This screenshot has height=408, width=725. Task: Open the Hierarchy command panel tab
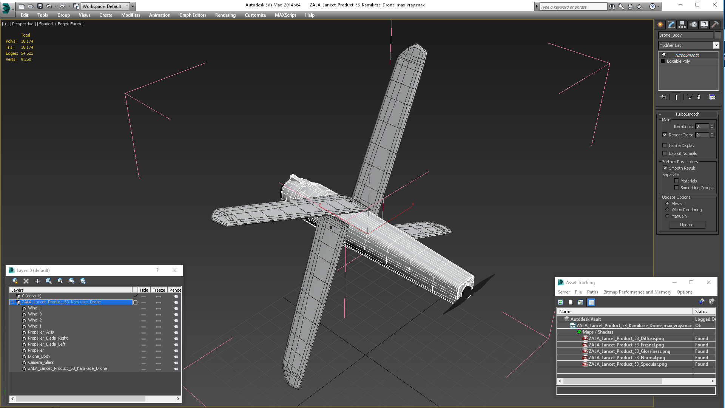(x=682, y=25)
